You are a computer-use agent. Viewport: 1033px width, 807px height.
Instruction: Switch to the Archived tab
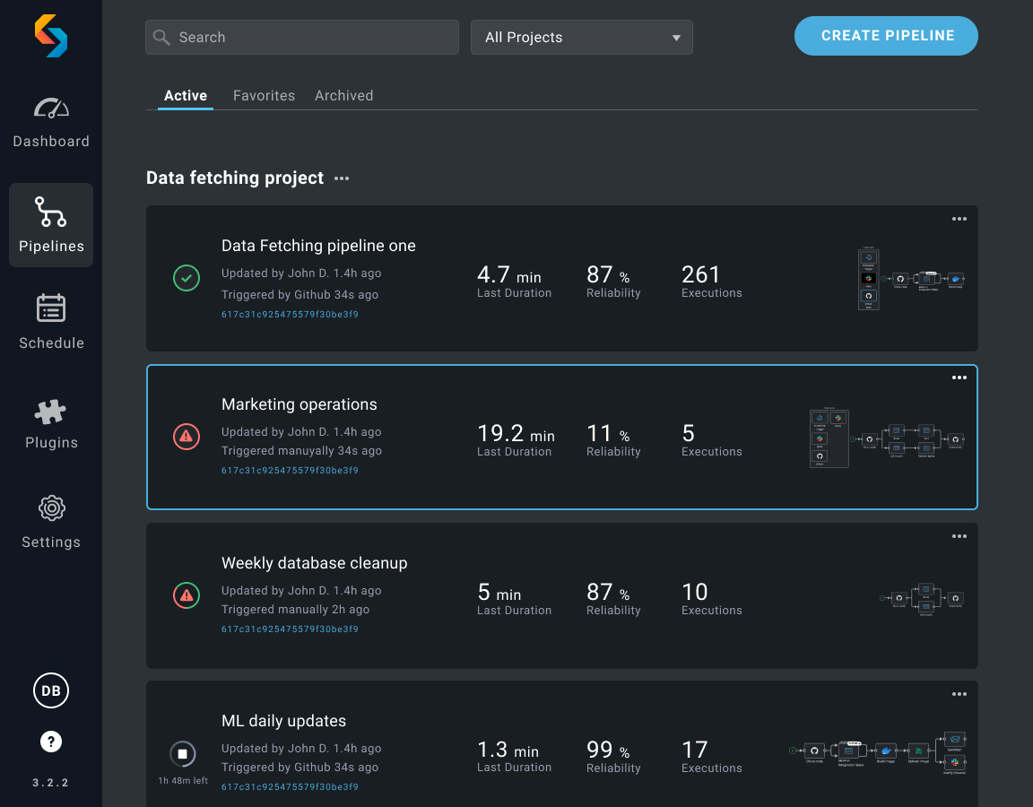[x=344, y=96]
